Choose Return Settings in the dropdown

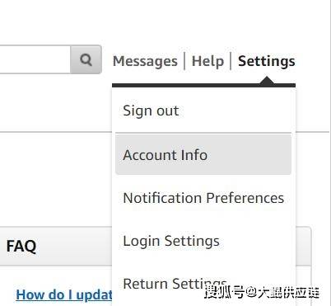[175, 284]
